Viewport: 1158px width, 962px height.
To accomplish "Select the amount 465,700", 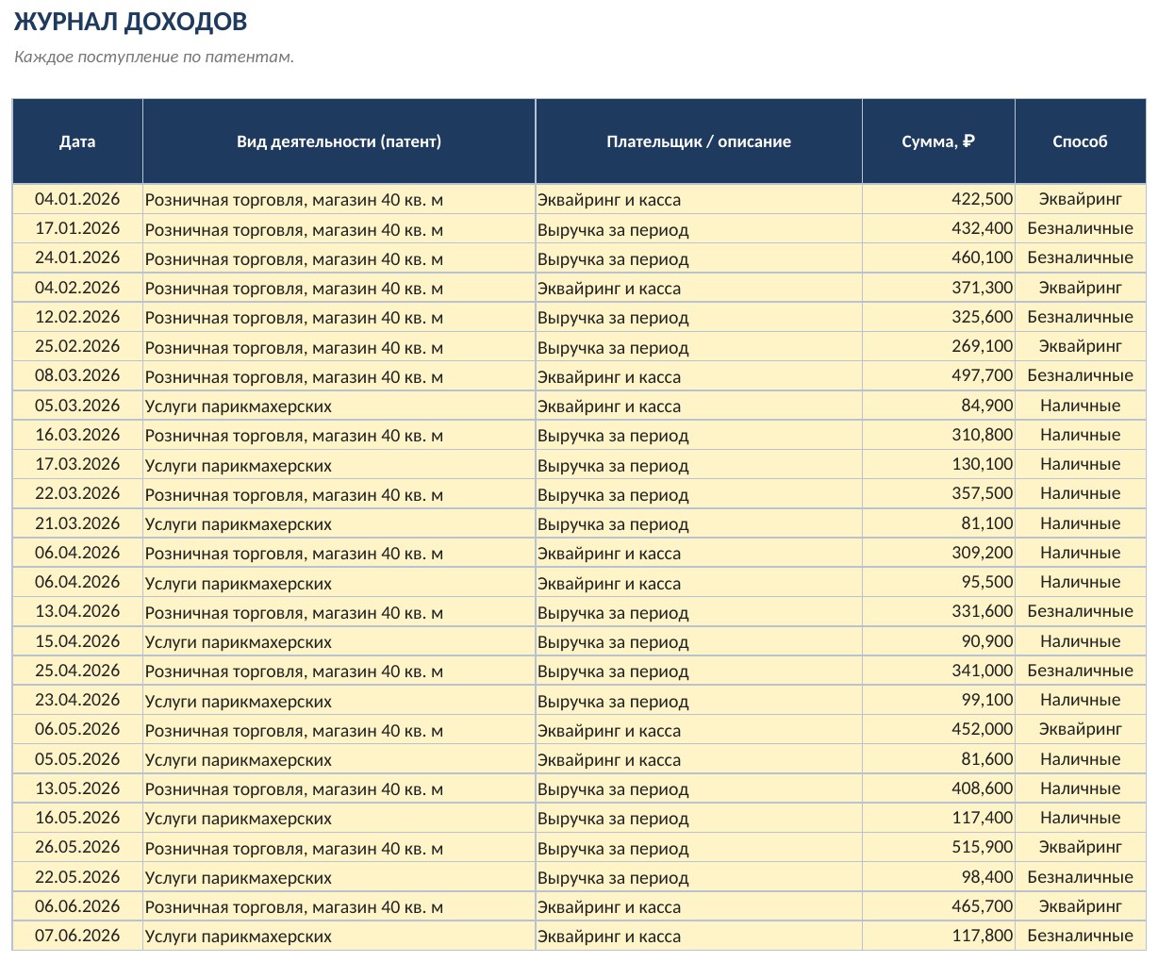I will pyautogui.click(x=938, y=906).
